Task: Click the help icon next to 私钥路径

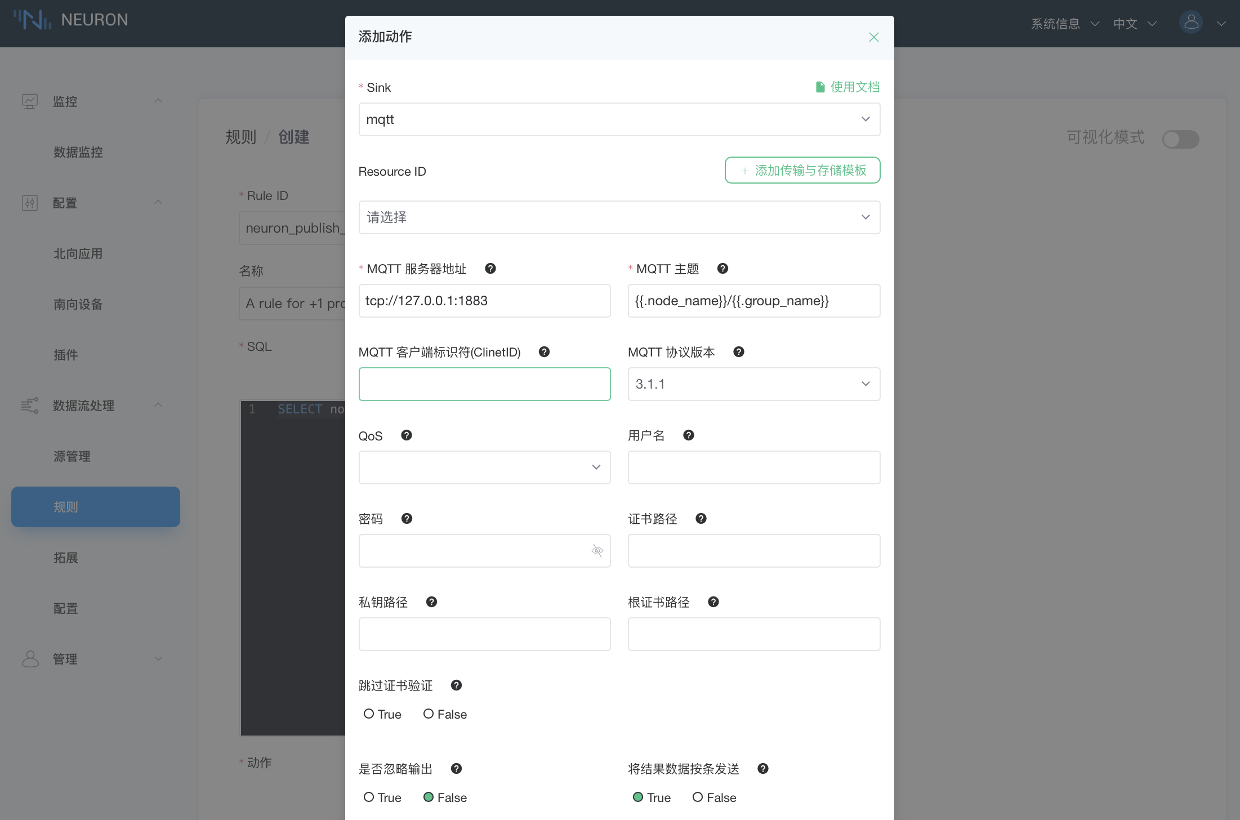Action: pyautogui.click(x=431, y=602)
